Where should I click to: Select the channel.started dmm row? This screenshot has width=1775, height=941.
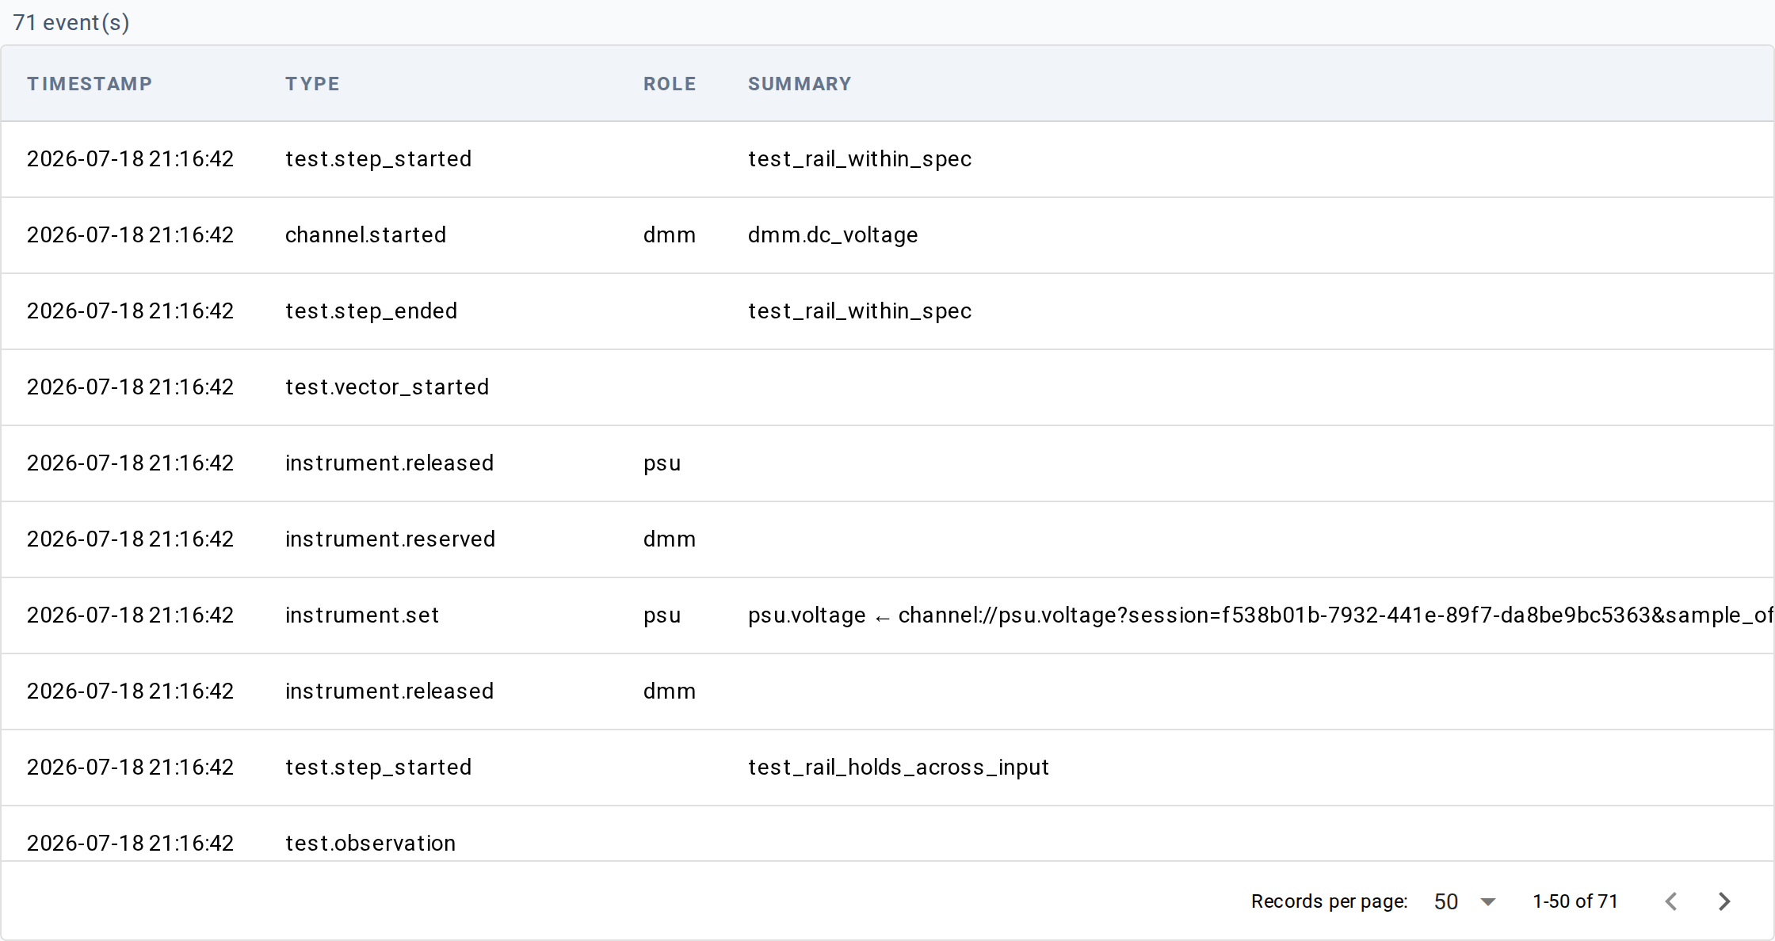887,235
